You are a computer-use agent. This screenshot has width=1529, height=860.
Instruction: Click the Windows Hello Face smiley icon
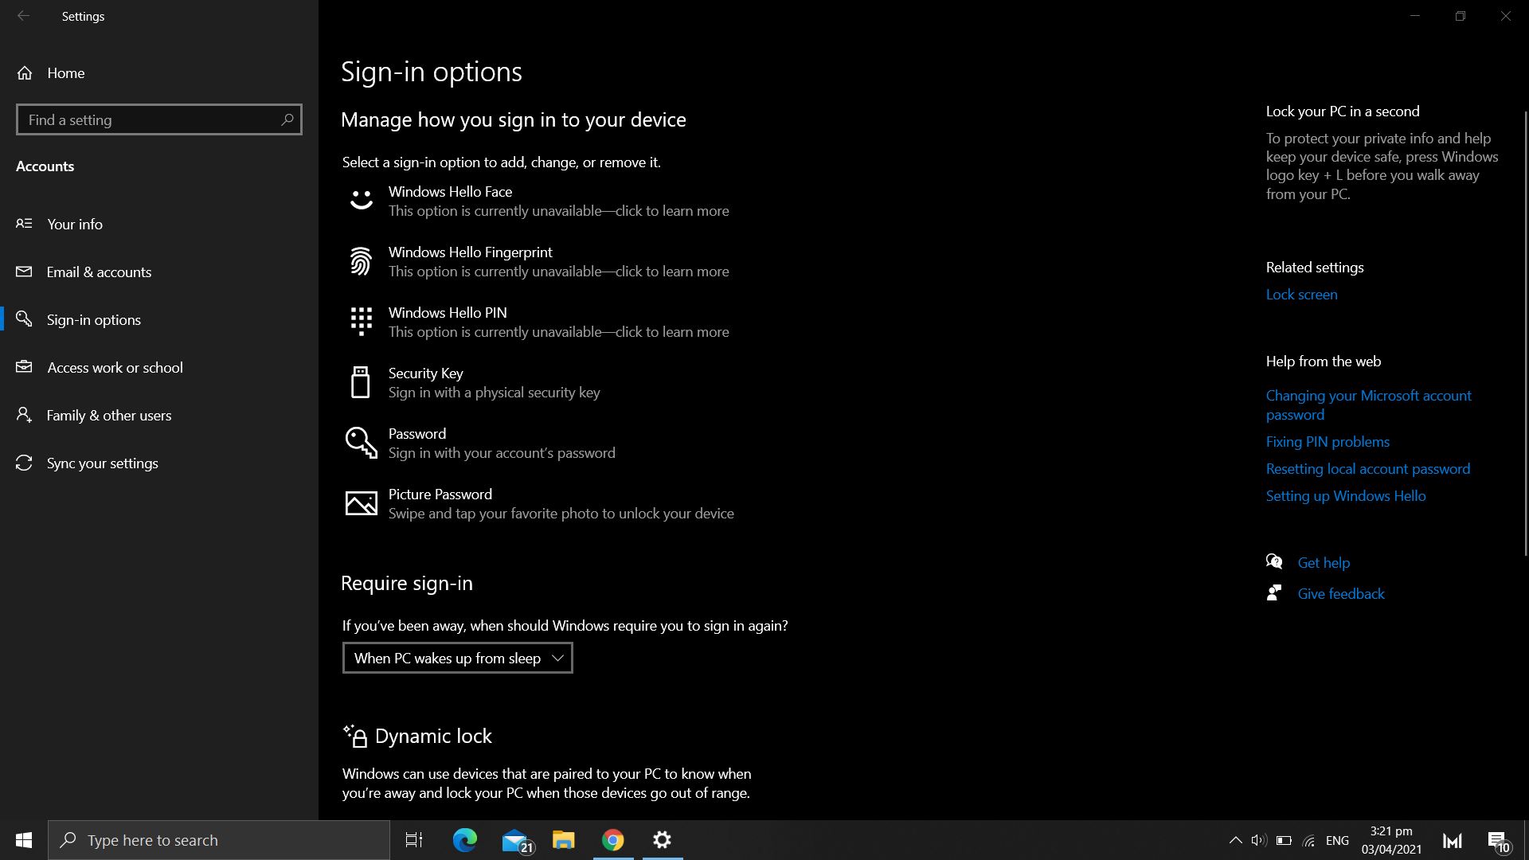[x=361, y=200]
